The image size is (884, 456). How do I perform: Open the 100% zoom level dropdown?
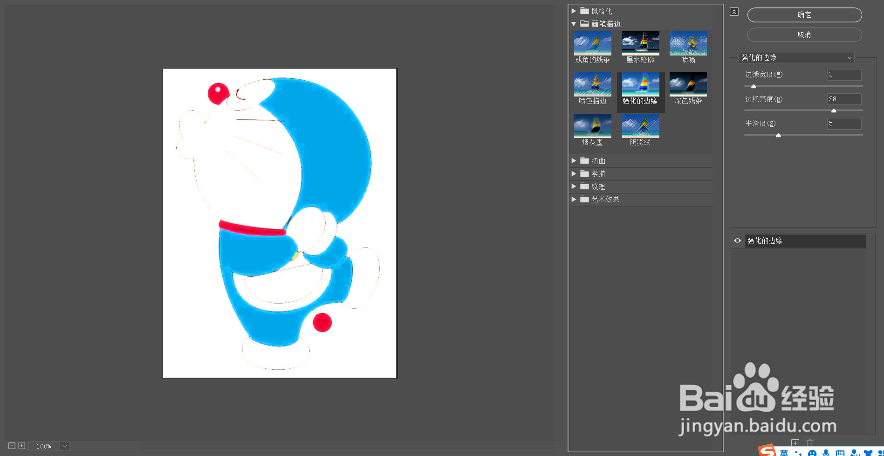click(x=65, y=446)
